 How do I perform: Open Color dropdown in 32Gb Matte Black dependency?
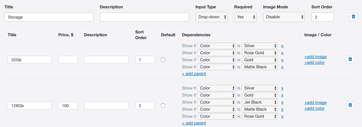tap(216, 67)
